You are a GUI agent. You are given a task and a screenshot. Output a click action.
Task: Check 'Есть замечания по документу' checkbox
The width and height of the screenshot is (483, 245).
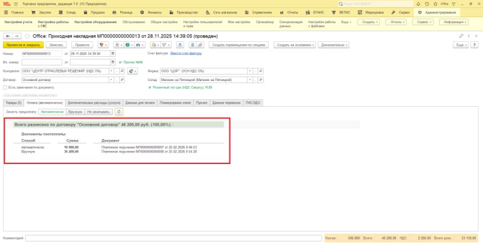[x=5, y=87]
